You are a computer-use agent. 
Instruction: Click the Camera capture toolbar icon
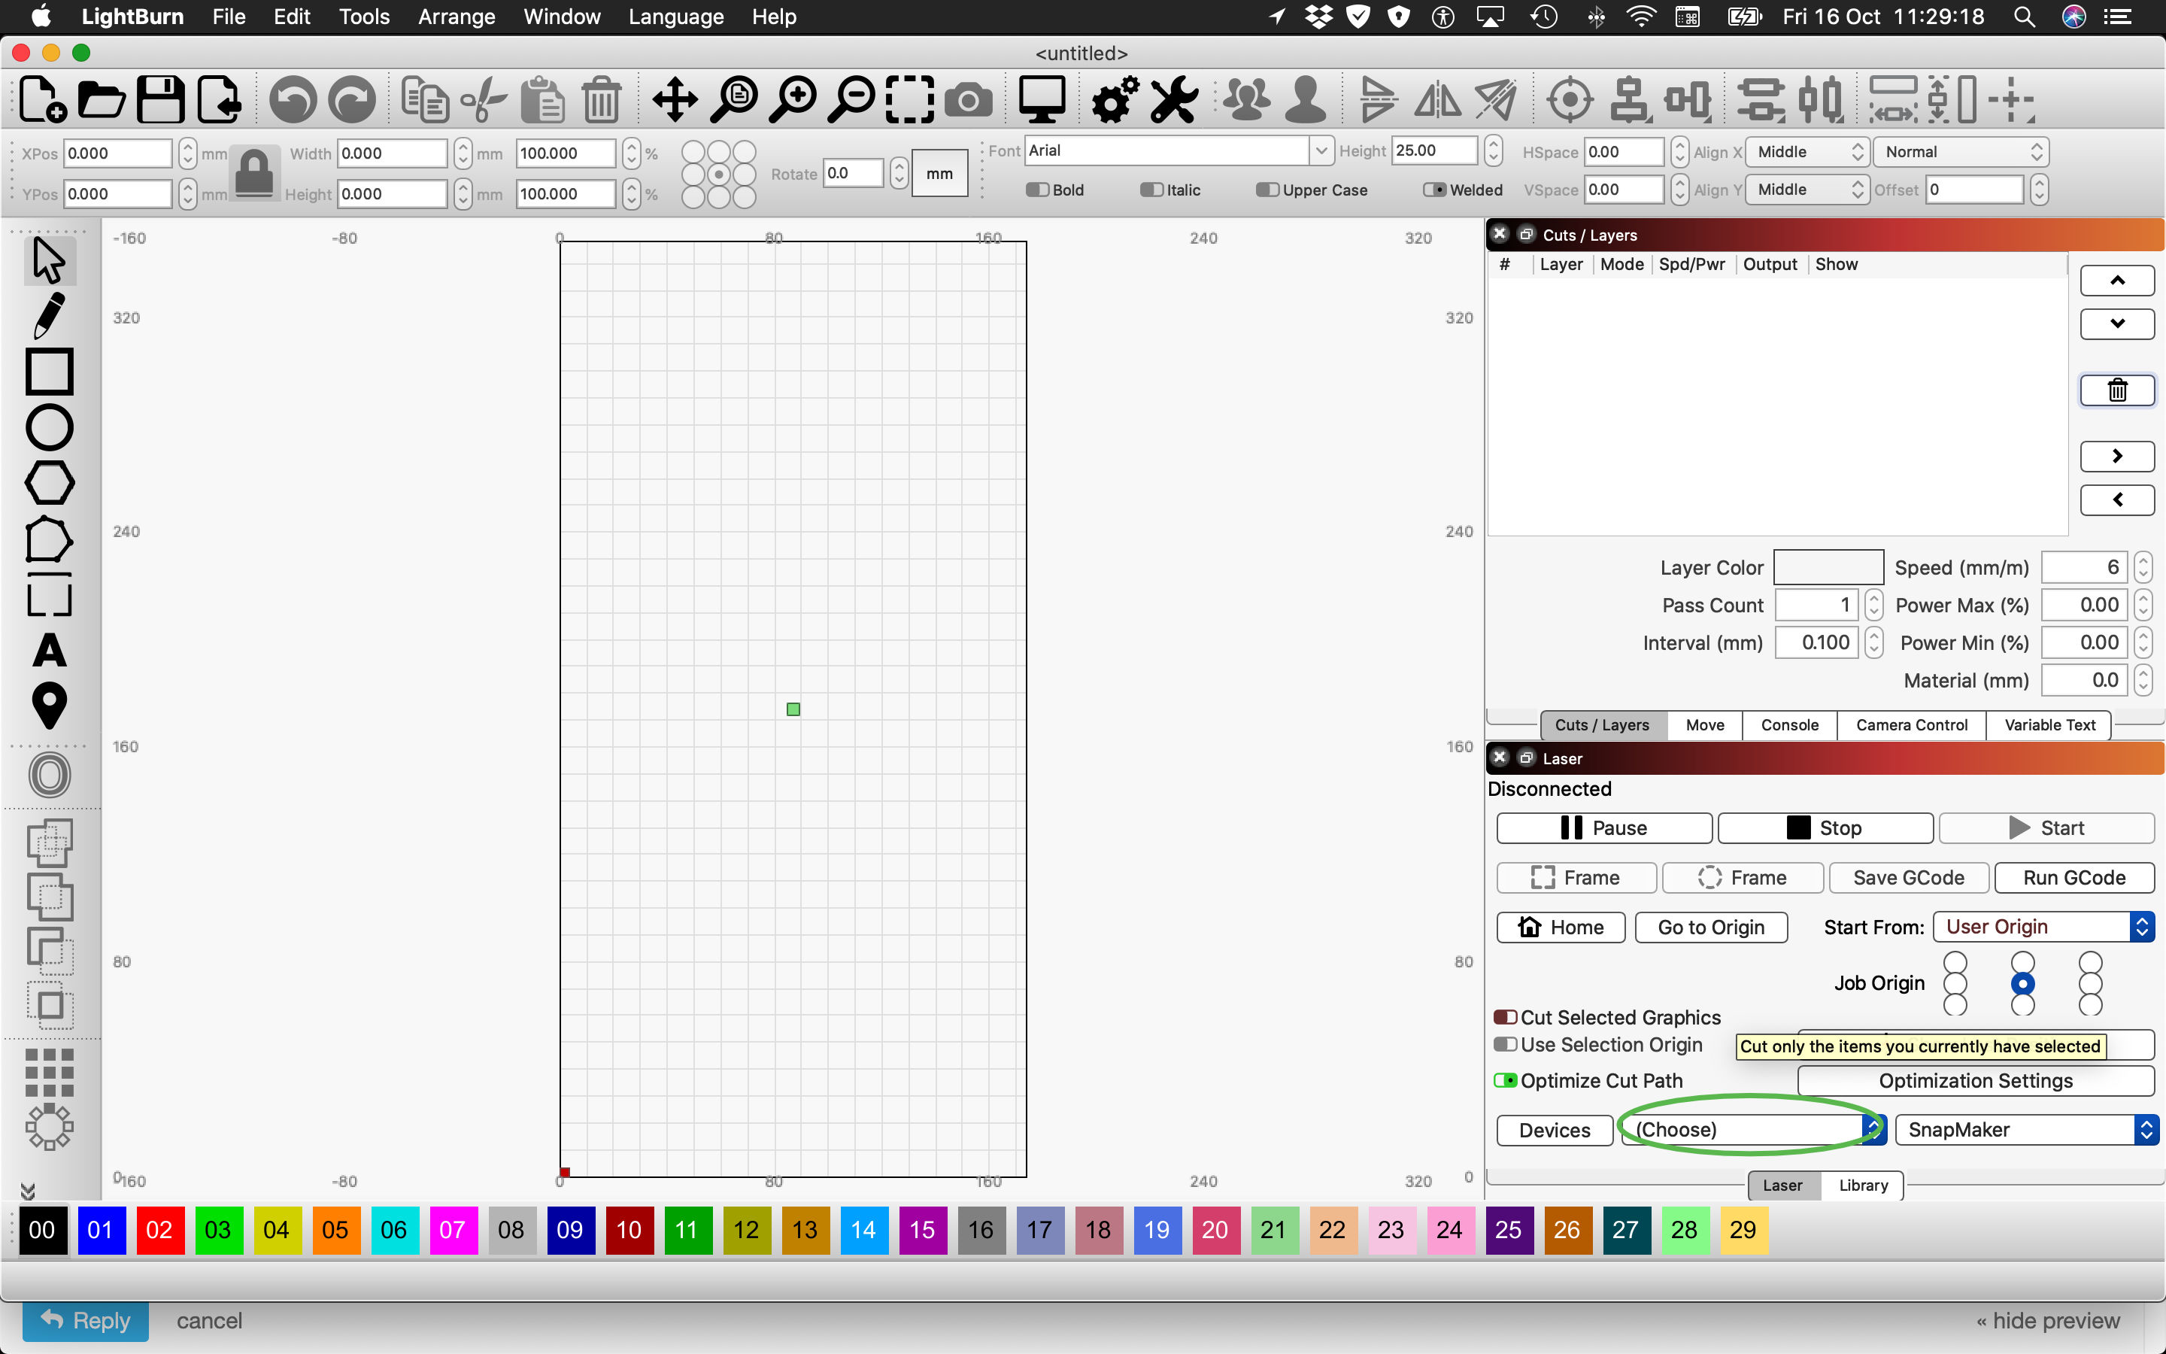tap(969, 99)
